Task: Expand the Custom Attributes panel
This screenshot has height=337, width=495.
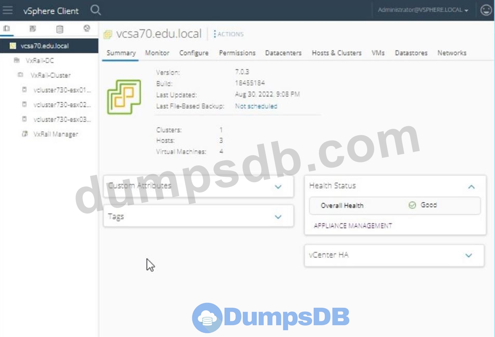Action: [278, 187]
